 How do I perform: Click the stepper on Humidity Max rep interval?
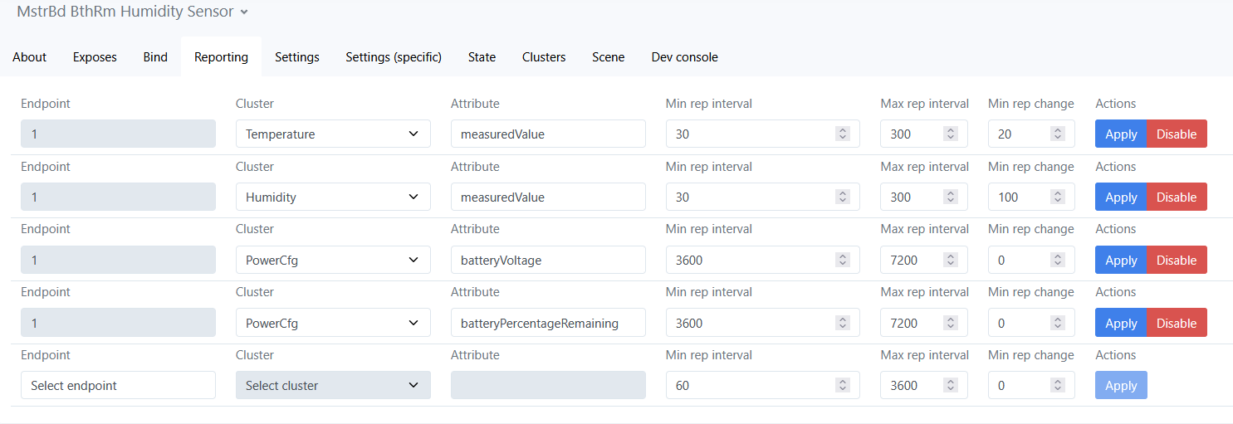coord(950,197)
